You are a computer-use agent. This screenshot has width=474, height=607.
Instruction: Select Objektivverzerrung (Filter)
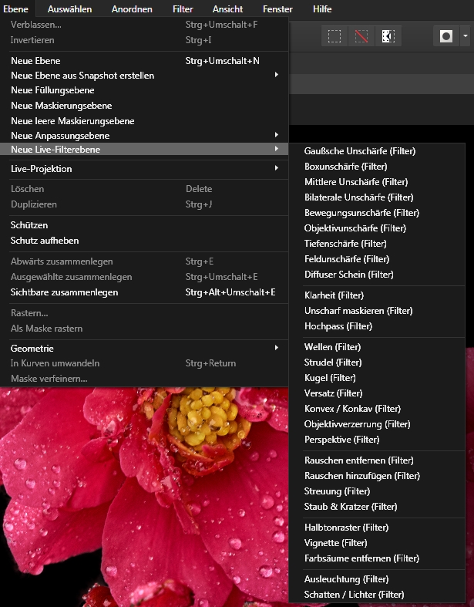377,424
